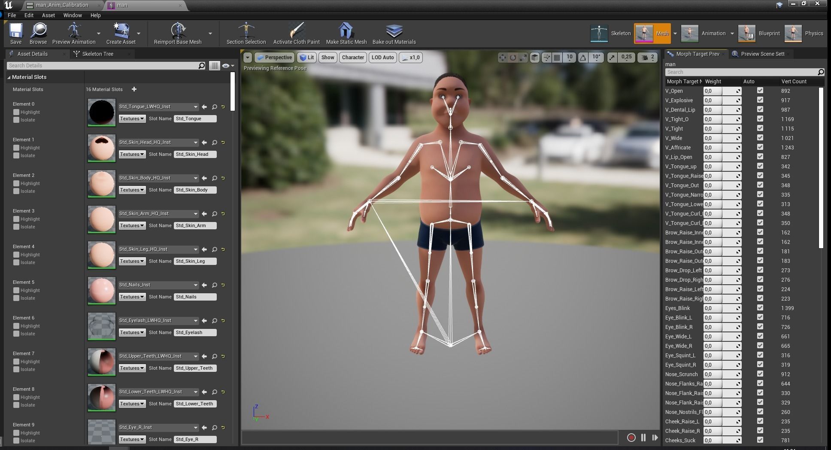Open Textures dropdown for Element 6
Image resolution: width=831 pixels, height=450 pixels.
coord(132,332)
